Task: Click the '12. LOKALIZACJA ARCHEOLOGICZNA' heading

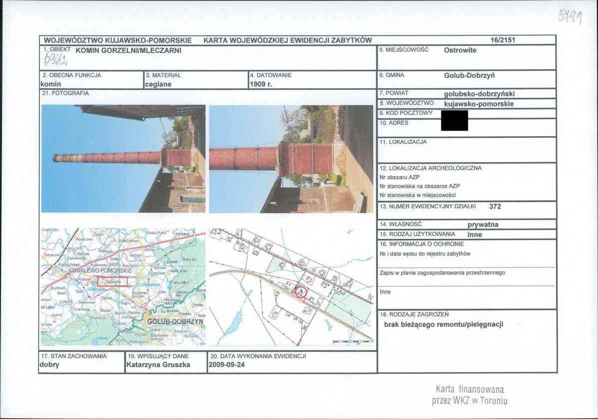Action: (x=431, y=168)
